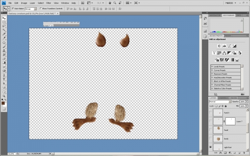Screen dimensions: 250x156
Task: Click the Layer 7 mask thumbnail
Action: [x=230, y=121]
